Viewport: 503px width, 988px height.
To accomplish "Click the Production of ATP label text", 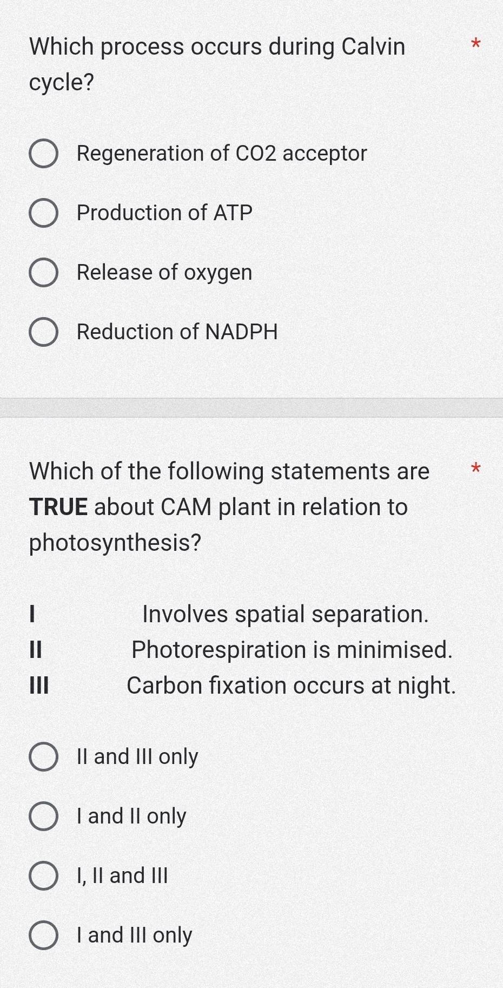I will (164, 213).
